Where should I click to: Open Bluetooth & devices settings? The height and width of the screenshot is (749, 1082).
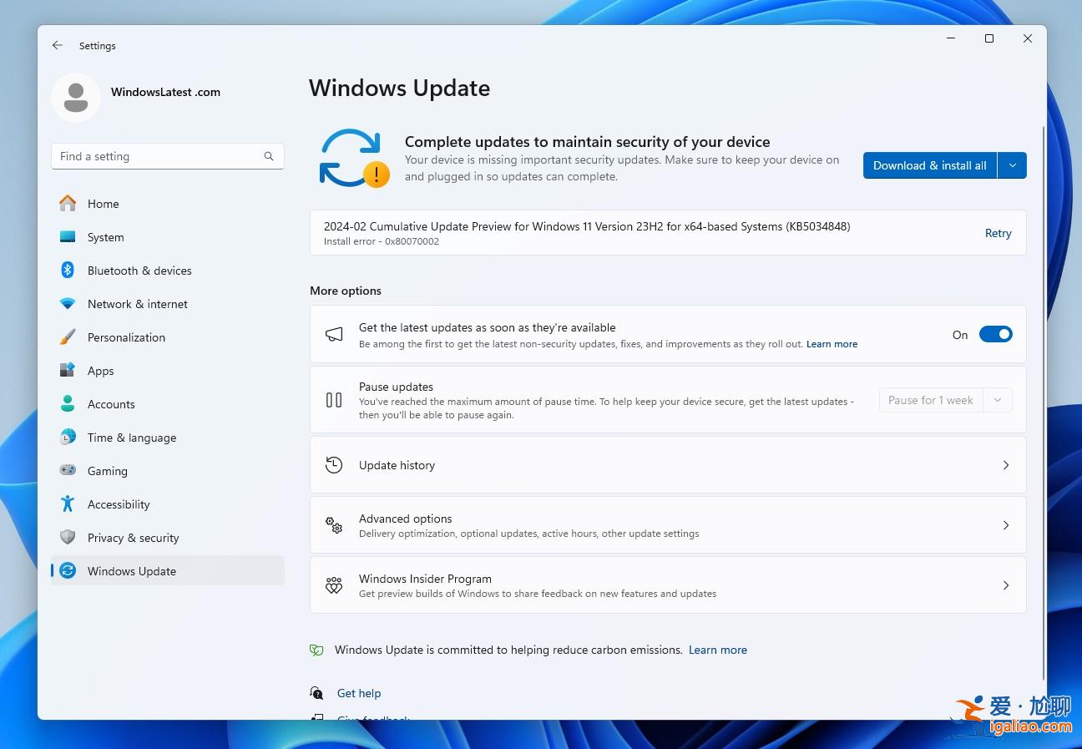(139, 271)
